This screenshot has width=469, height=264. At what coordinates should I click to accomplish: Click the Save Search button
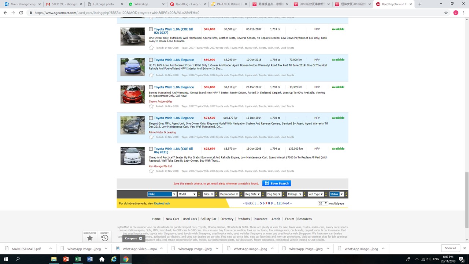click(x=277, y=183)
